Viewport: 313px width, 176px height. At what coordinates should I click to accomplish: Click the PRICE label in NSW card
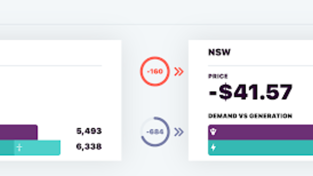218,76
